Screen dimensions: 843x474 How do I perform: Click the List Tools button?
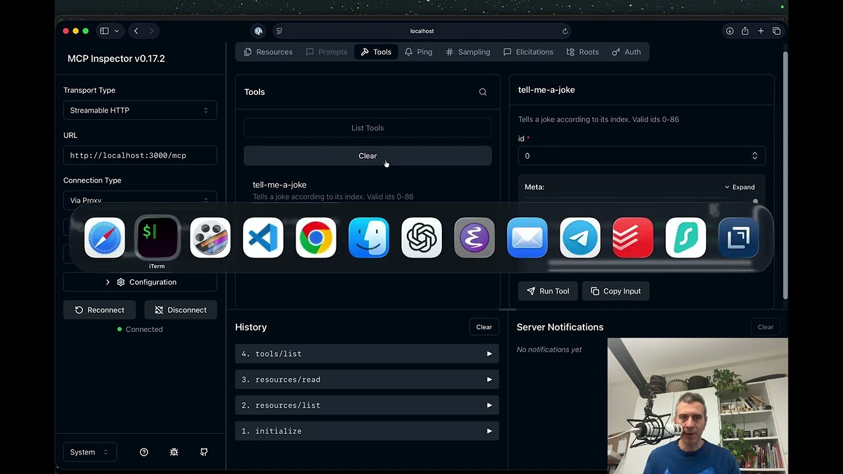(367, 128)
